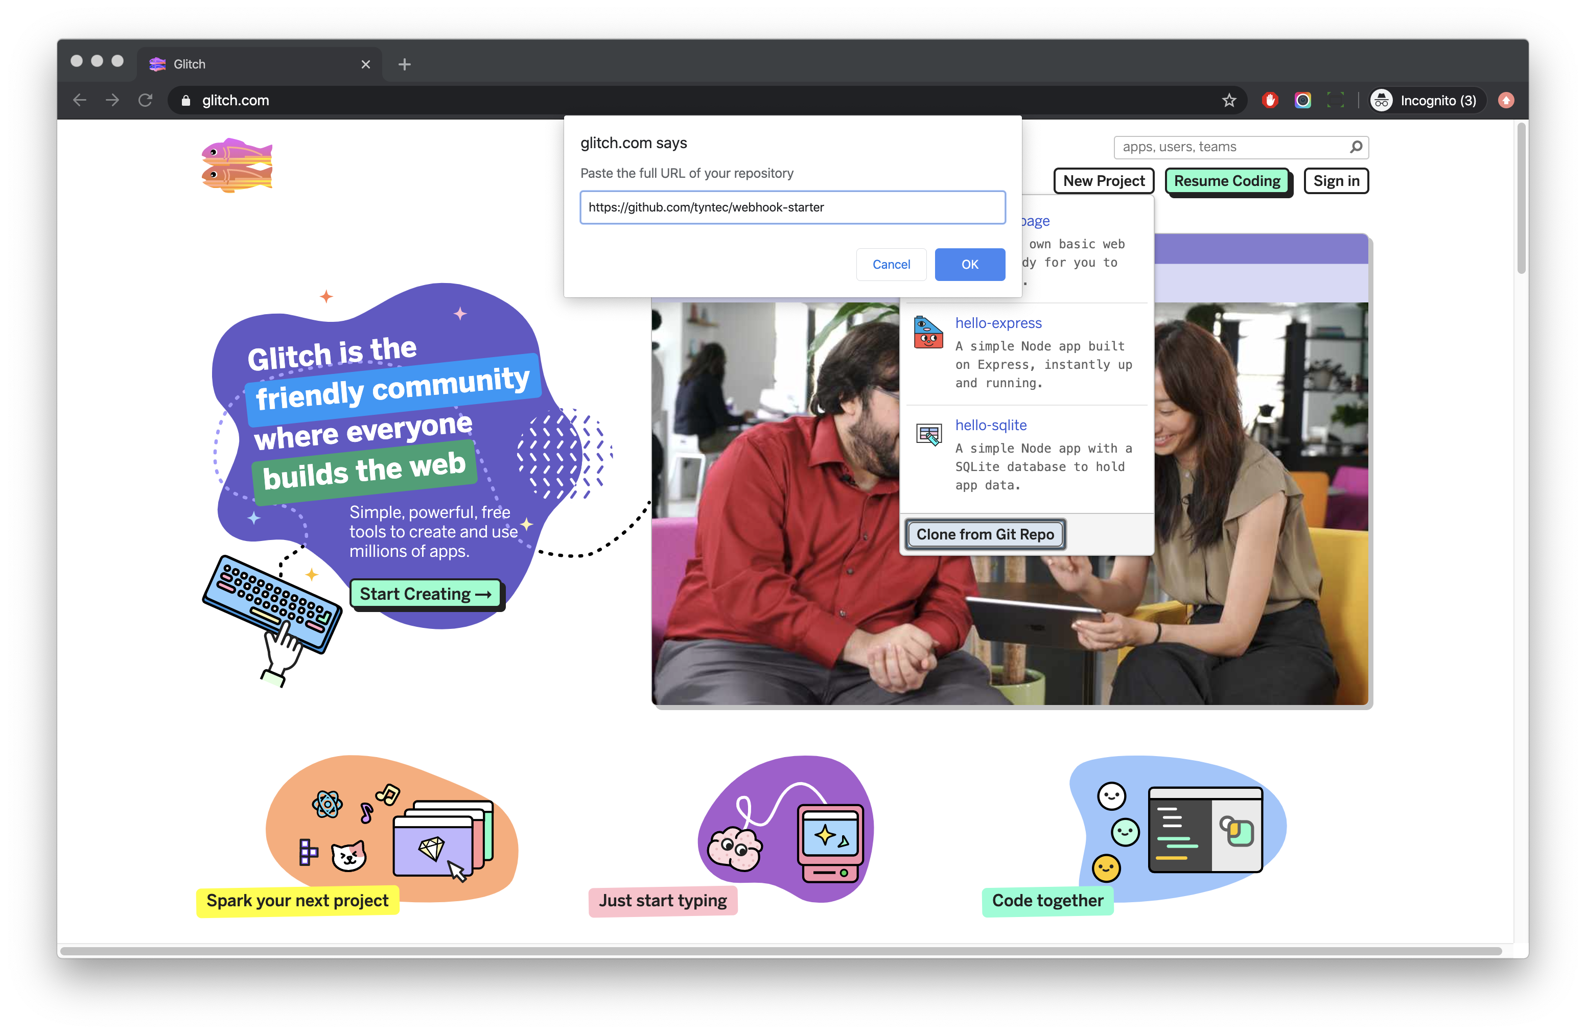Cancel the repository URL dialog
Screen dimensions: 1586x1034
[891, 265]
